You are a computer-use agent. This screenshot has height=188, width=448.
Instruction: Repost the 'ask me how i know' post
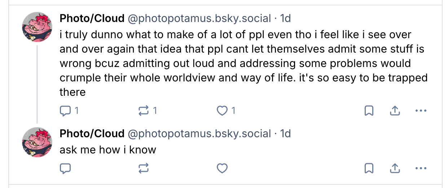[144, 168]
